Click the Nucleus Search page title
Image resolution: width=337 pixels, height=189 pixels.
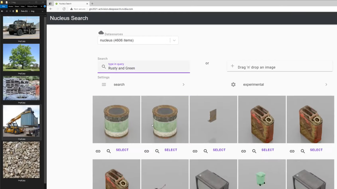point(69,18)
